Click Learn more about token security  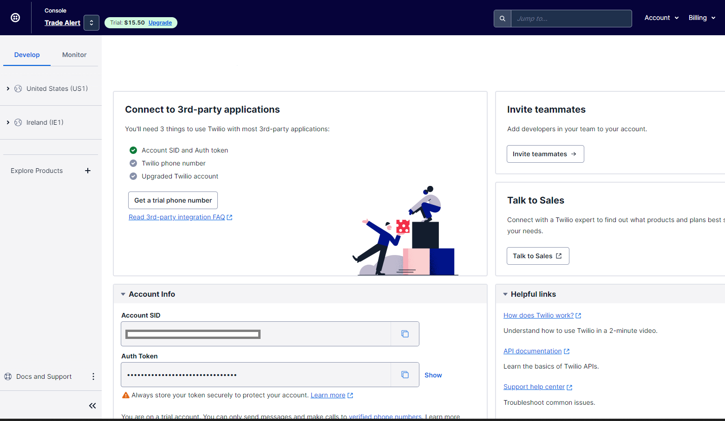(x=332, y=395)
